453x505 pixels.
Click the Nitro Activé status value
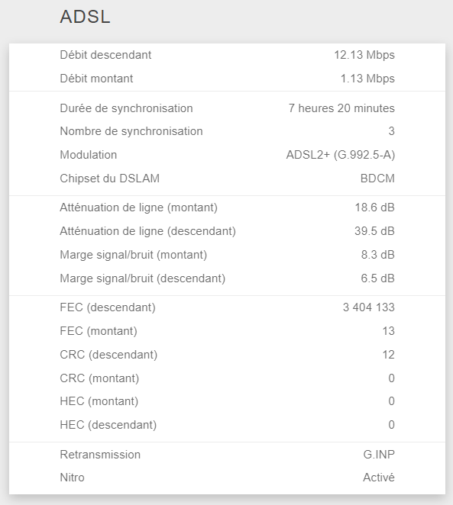pos(379,478)
